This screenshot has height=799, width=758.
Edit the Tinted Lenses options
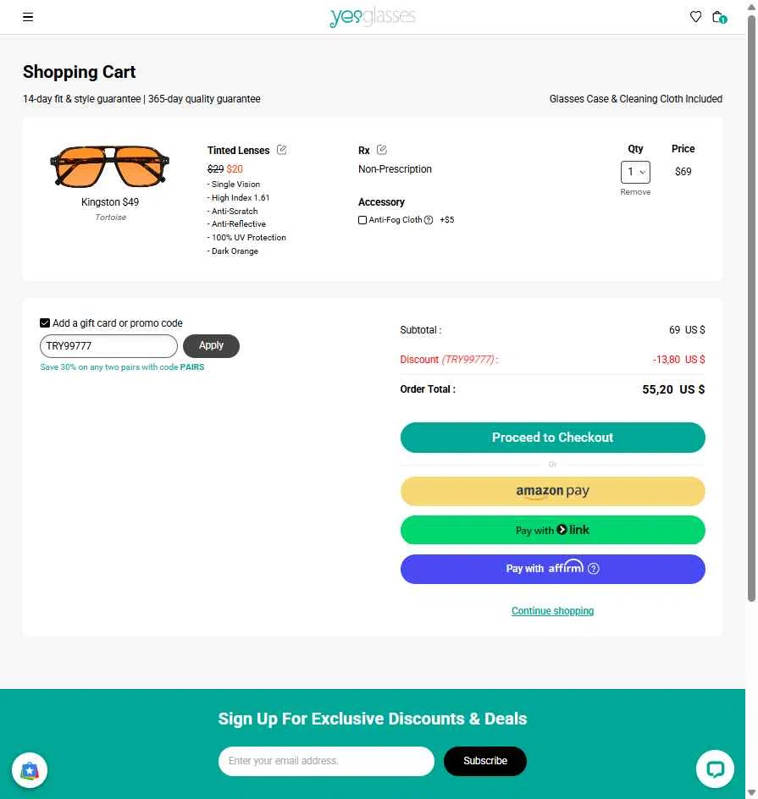[282, 150]
